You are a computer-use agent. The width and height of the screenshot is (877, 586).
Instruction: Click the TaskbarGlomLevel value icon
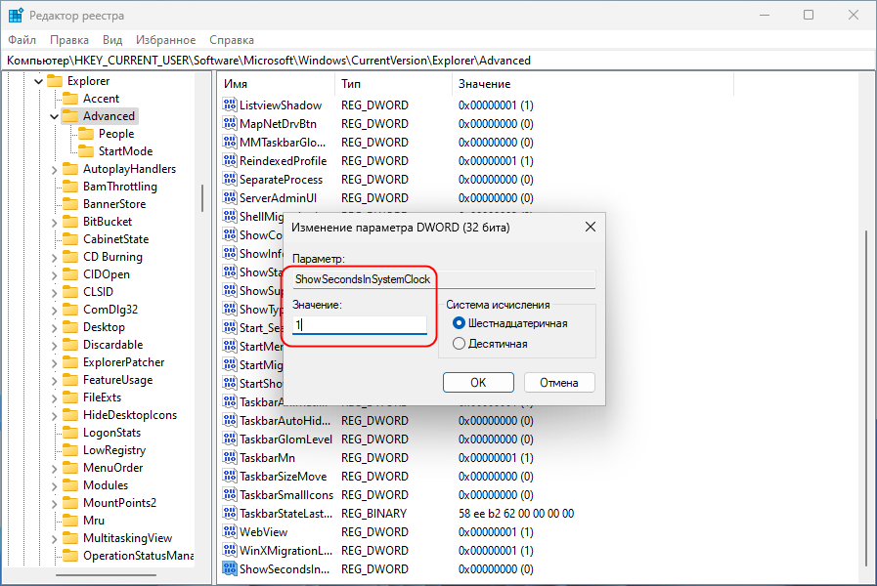tap(230, 439)
